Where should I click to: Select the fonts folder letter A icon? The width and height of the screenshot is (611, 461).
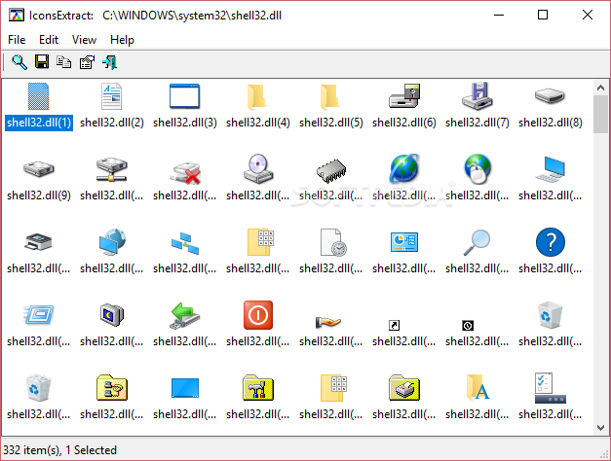pos(478,387)
